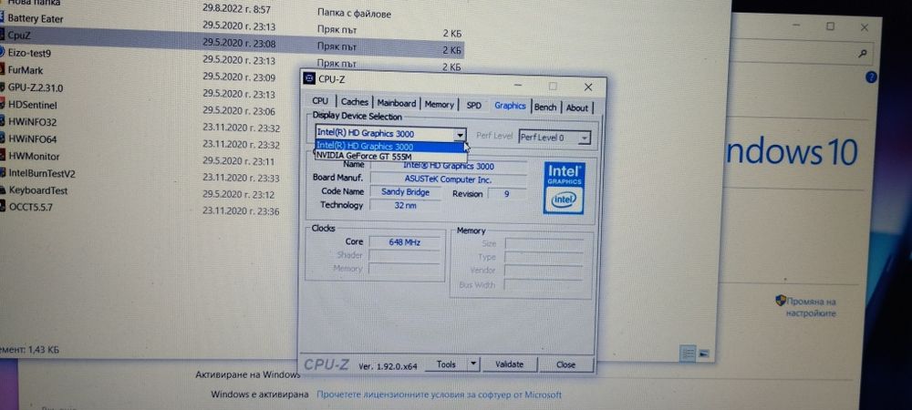Viewport: 912px width, 410px height.
Task: Open the About tab
Action: tap(577, 108)
